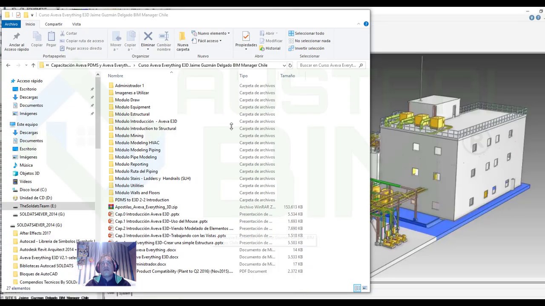This screenshot has width=545, height=306.
Task: Select the Modulo Modeling HVAC folder
Action: point(137,143)
